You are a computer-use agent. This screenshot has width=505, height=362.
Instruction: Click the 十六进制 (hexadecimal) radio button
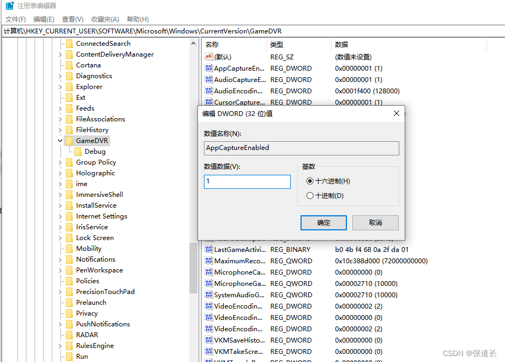coord(310,181)
